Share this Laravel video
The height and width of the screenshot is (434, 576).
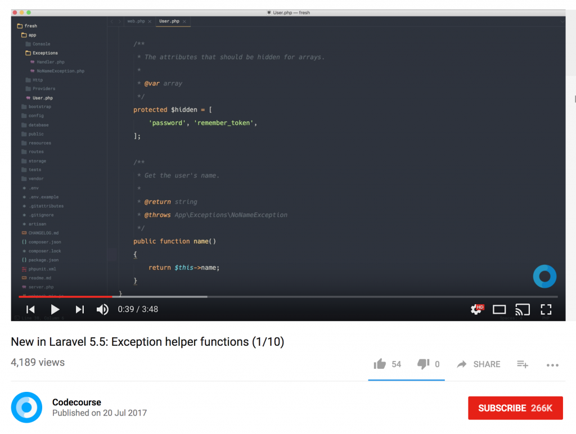pos(479,364)
